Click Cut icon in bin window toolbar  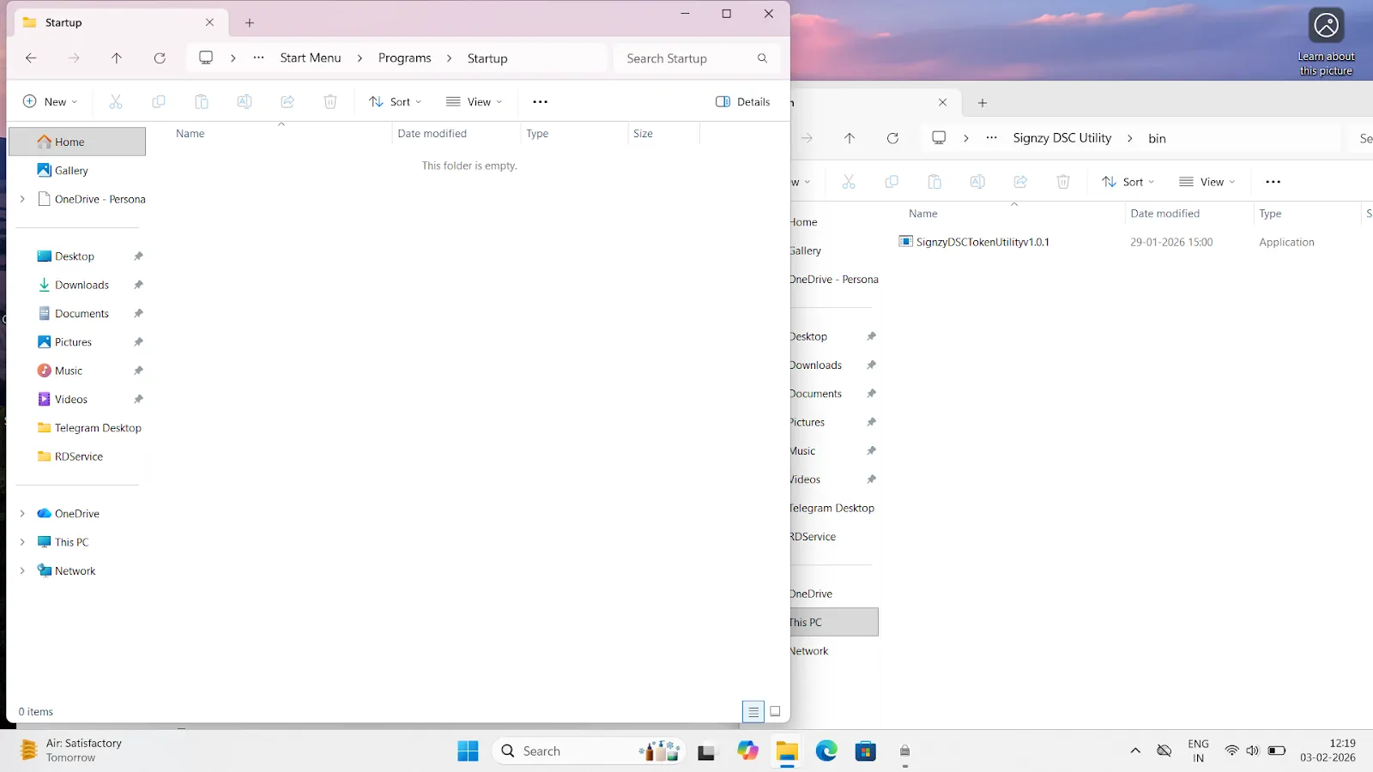point(849,182)
